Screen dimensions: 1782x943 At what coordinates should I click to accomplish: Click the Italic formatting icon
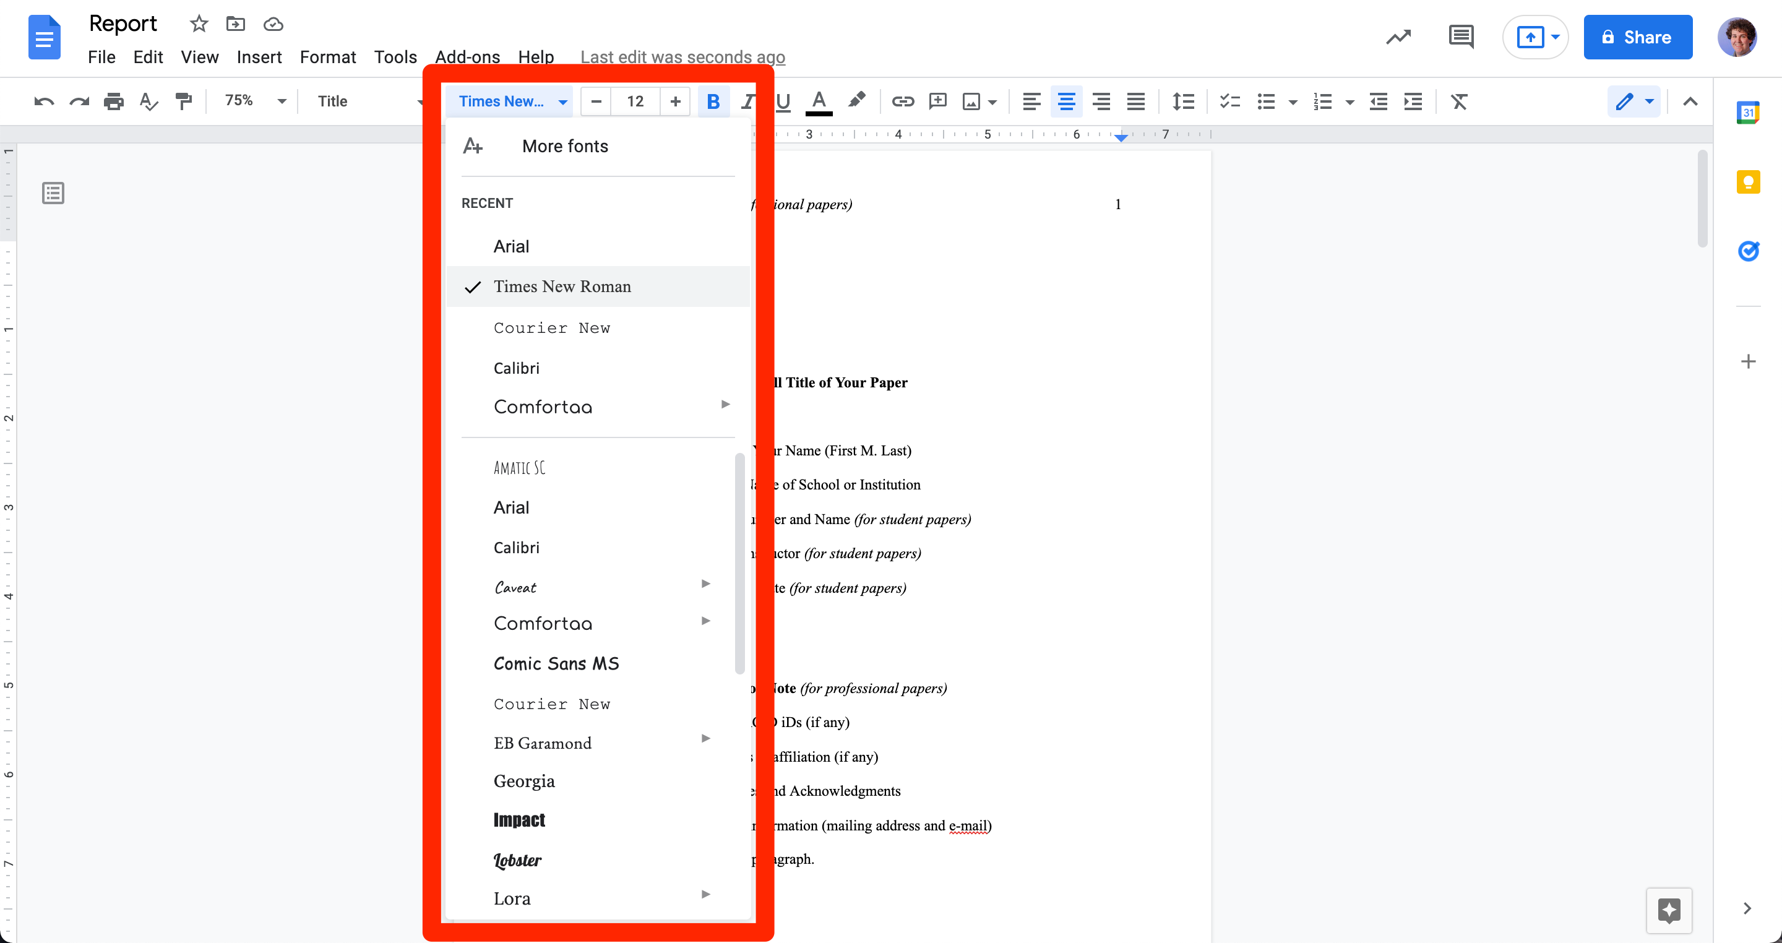pos(747,101)
